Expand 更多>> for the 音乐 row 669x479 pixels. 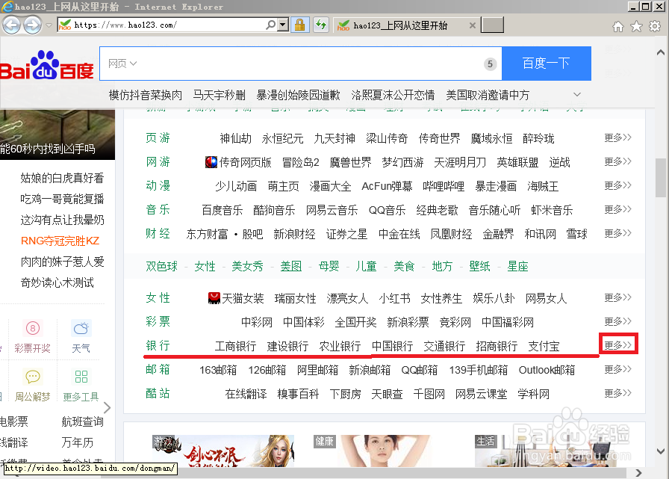click(x=617, y=209)
